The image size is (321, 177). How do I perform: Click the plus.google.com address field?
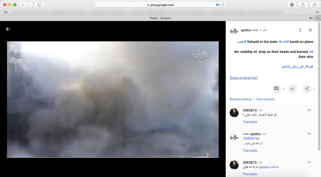coord(160,5)
